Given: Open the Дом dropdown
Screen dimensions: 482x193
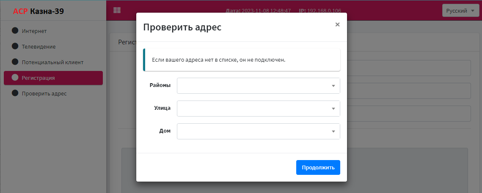Looking at the screenshot, I should tap(258, 131).
